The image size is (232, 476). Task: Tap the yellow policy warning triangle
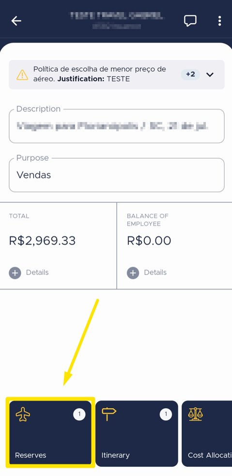(22, 75)
